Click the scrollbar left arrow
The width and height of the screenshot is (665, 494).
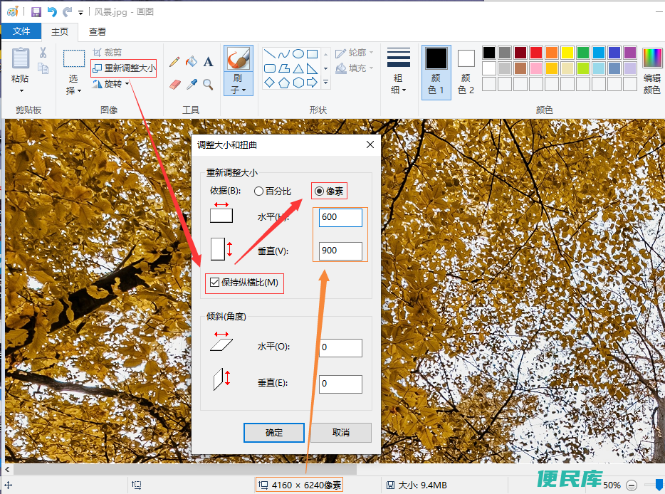[8, 469]
